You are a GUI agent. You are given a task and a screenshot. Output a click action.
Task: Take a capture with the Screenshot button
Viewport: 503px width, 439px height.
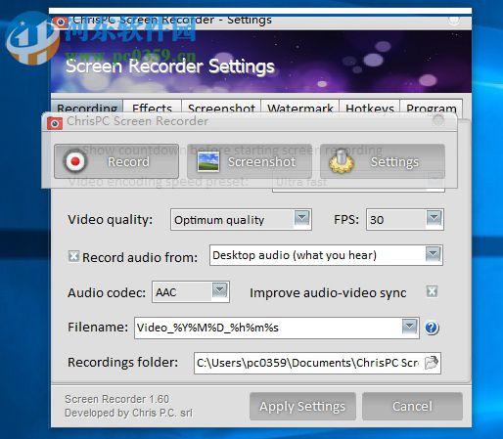point(250,161)
